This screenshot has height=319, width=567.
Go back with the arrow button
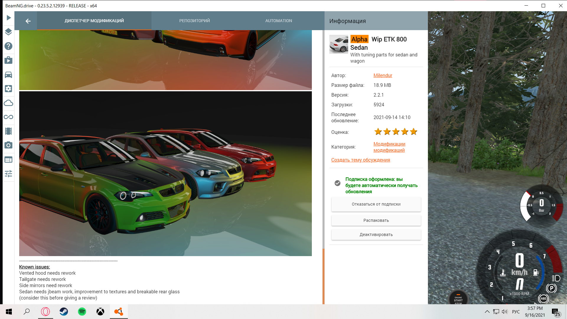(x=28, y=21)
